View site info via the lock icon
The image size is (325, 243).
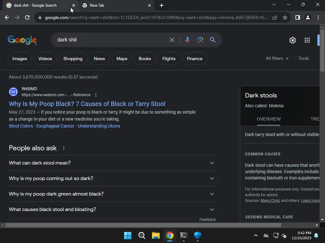[40, 18]
